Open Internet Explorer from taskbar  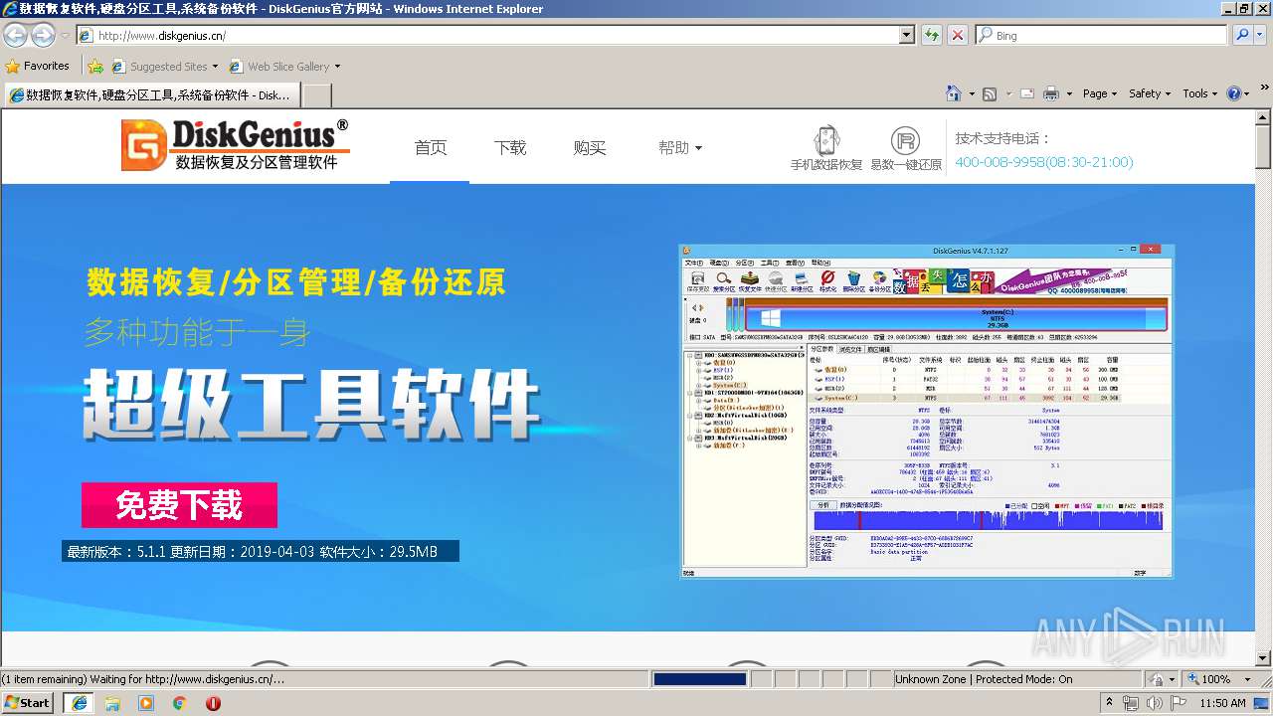(x=80, y=703)
